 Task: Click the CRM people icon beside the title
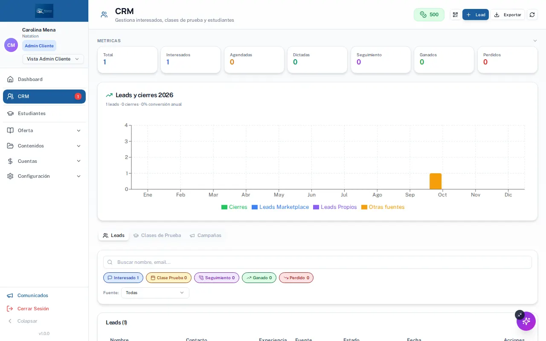104,14
